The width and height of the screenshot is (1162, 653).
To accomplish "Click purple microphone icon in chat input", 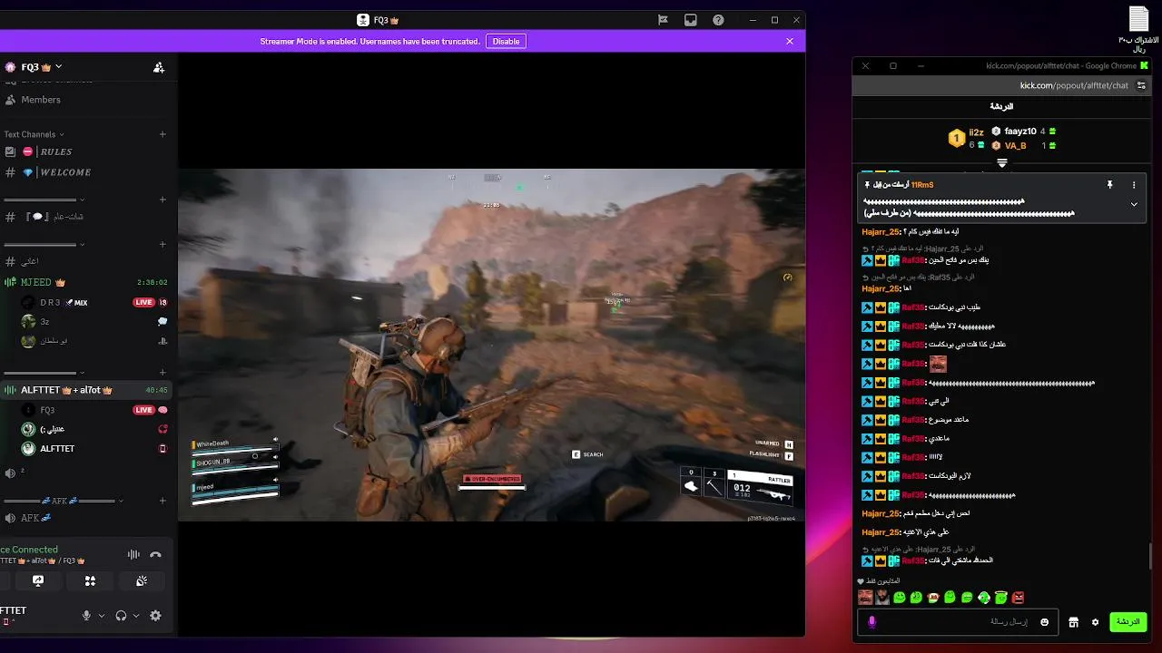I will point(871,622).
